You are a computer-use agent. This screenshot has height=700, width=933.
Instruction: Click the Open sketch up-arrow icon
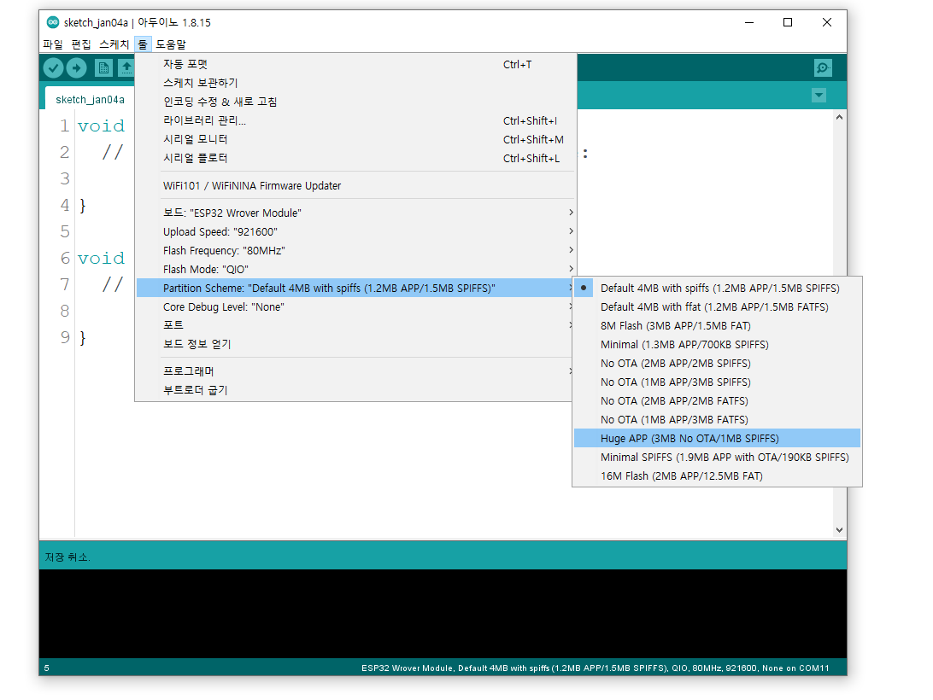(x=126, y=68)
